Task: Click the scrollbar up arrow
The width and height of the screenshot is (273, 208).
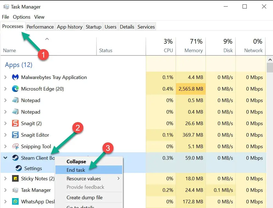Action: coord(270,60)
